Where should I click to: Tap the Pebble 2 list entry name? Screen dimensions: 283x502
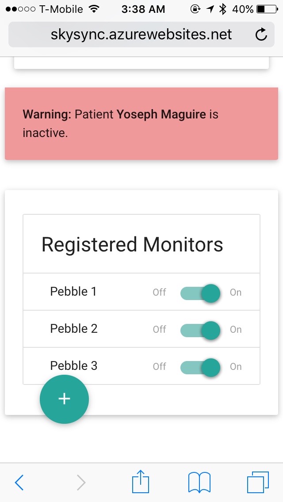(74, 329)
